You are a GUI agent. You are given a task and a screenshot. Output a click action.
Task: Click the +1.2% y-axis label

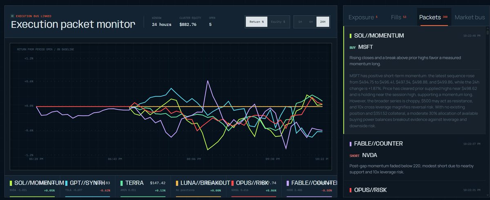point(28,58)
